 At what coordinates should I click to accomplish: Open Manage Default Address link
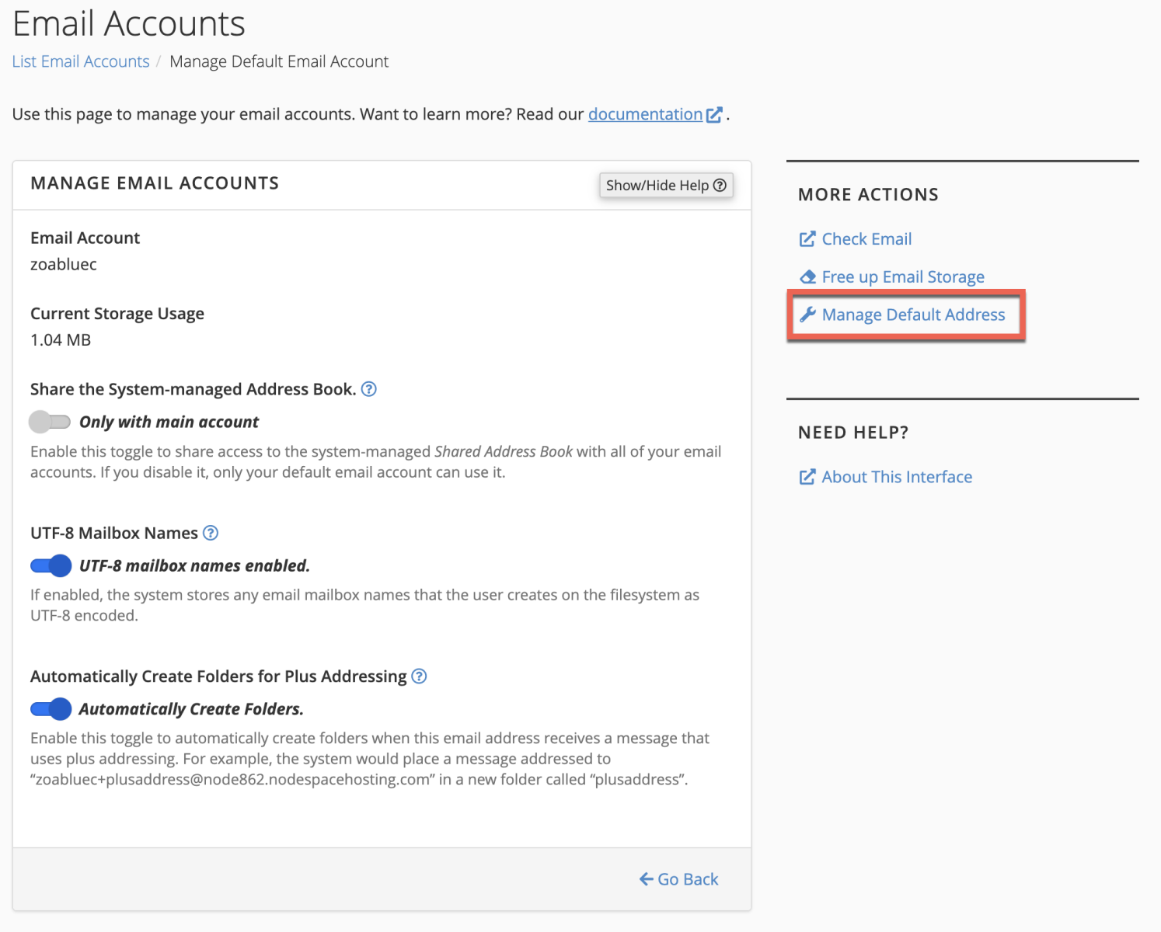pyautogui.click(x=913, y=315)
